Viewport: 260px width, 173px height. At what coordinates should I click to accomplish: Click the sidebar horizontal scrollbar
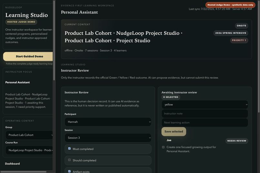[23, 172]
